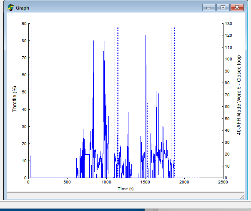This screenshot has width=251, height=211.
Task: Click the 1000 tick on time axis
Action: click(x=106, y=182)
